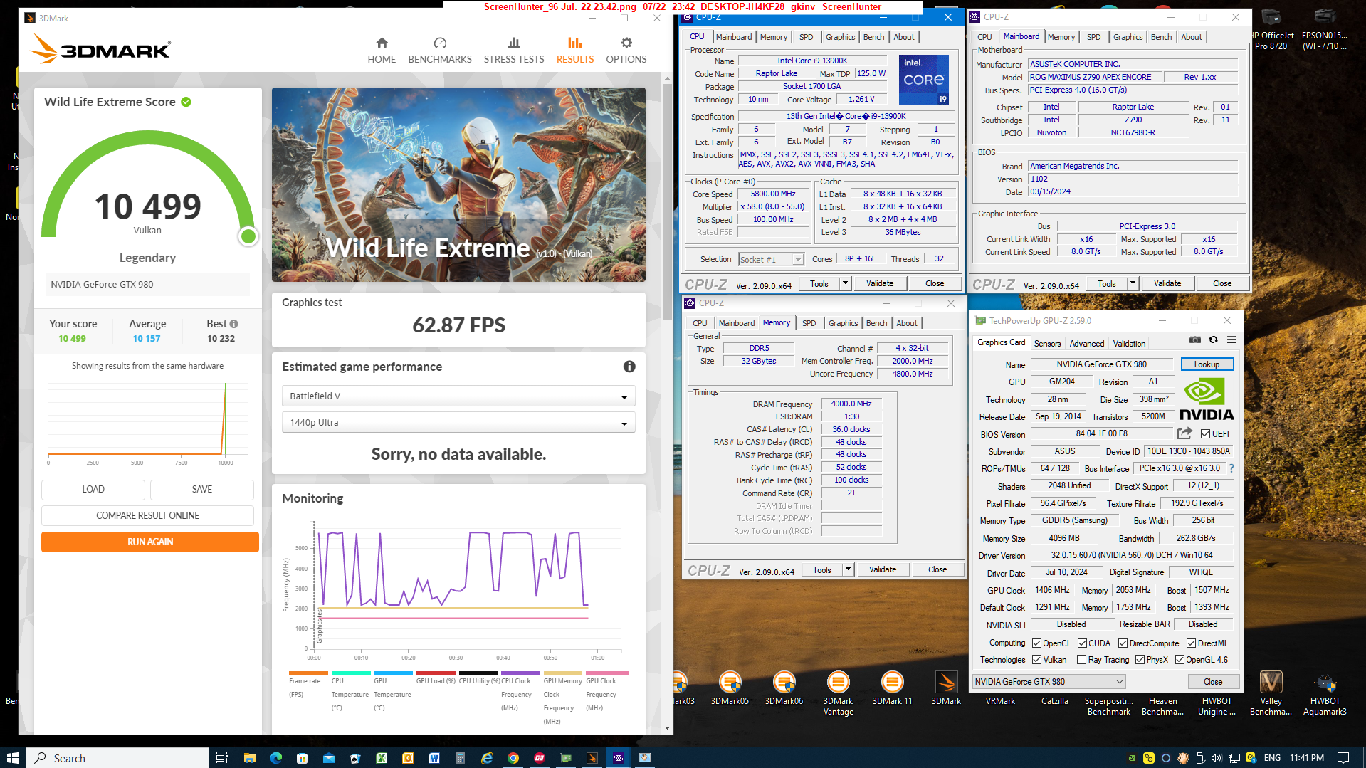Open the 3DMark 11 desktop shortcut
Image resolution: width=1366 pixels, height=768 pixels.
[x=892, y=689]
